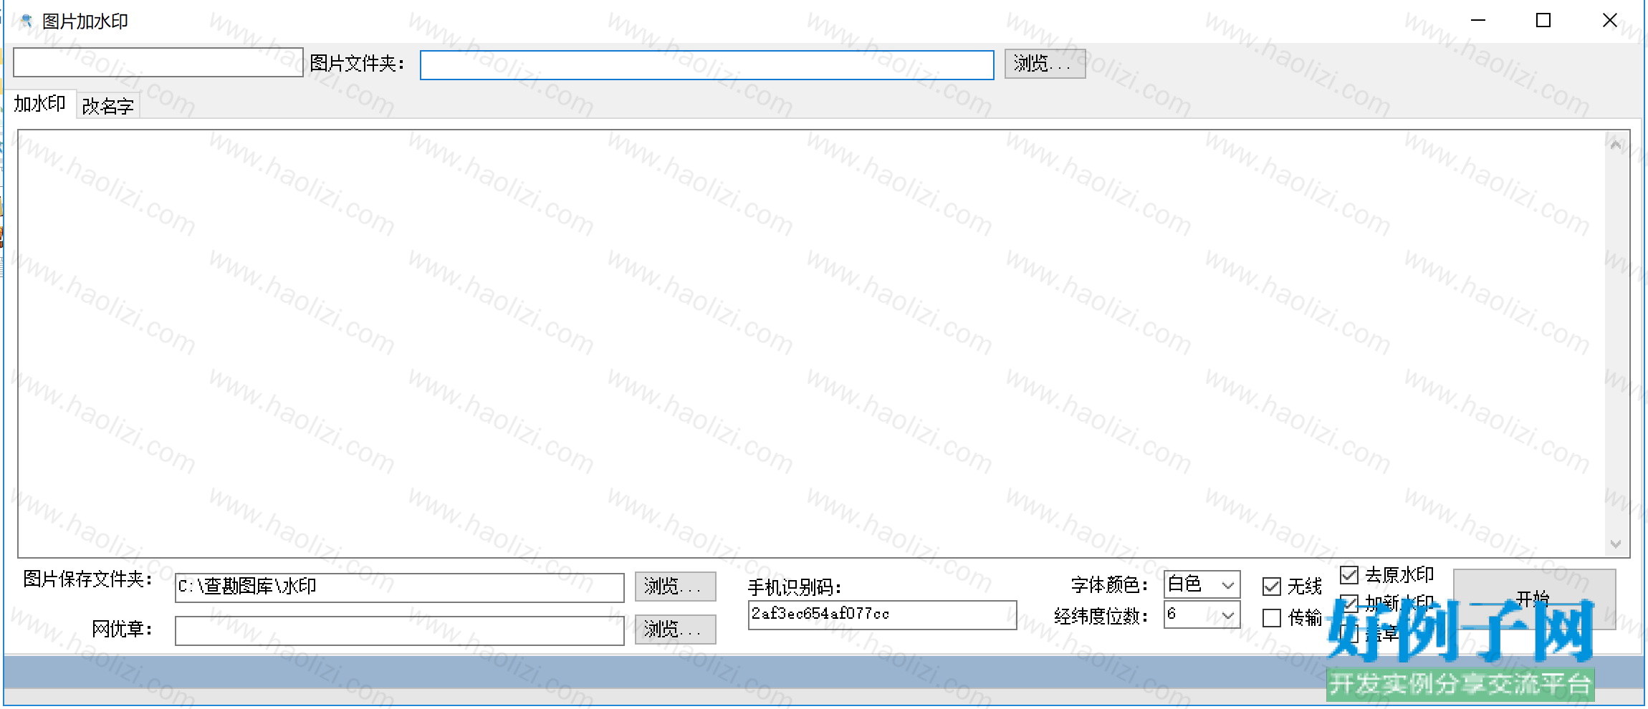Click the 手机识别码: label
This screenshot has width=1648, height=709.
[795, 588]
